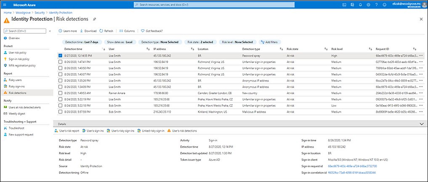This screenshot has height=182, width=428.
Task: Open Cloud Shell from the top bar
Action: coord(344,5)
